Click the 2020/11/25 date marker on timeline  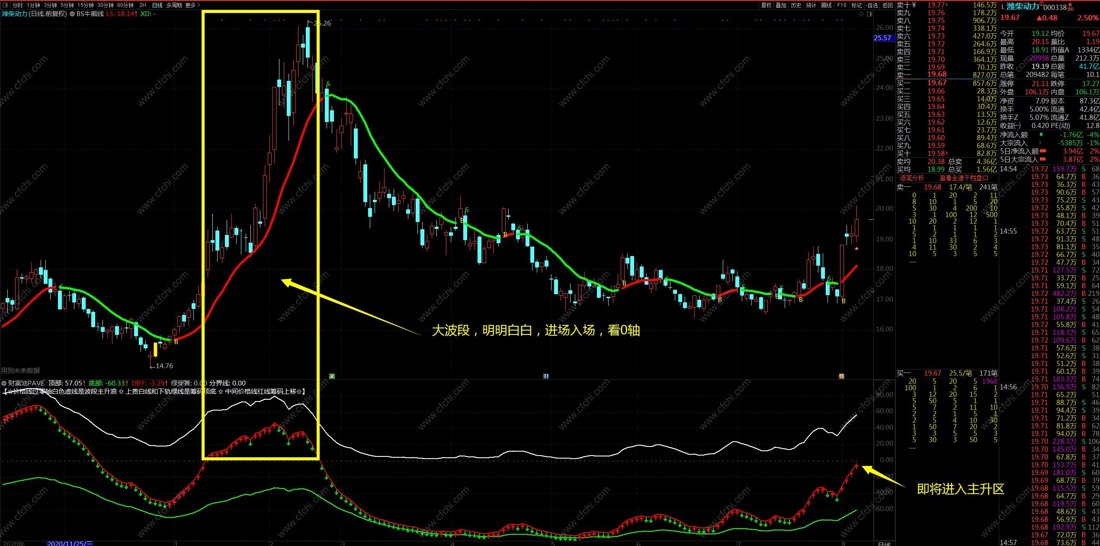click(69, 543)
